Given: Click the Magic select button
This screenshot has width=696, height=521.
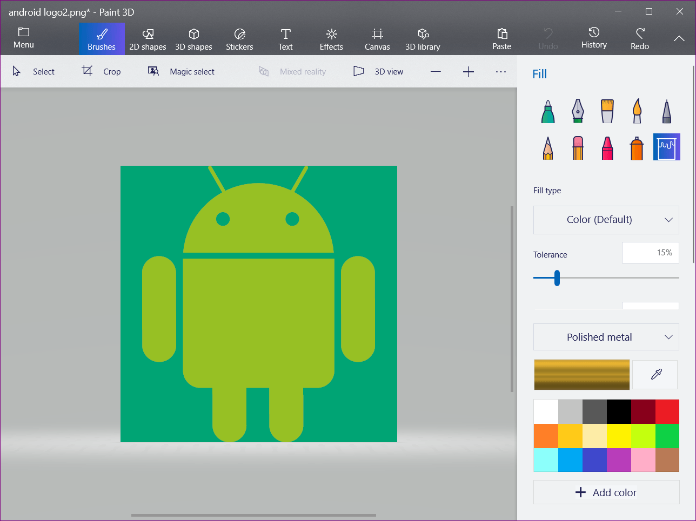Looking at the screenshot, I should 182,72.
